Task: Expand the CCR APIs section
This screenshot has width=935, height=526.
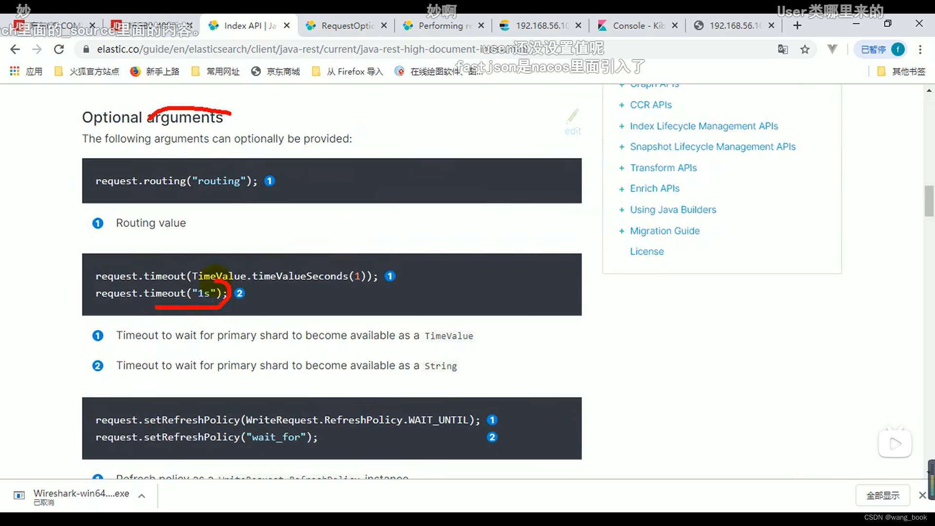Action: pyautogui.click(x=621, y=105)
